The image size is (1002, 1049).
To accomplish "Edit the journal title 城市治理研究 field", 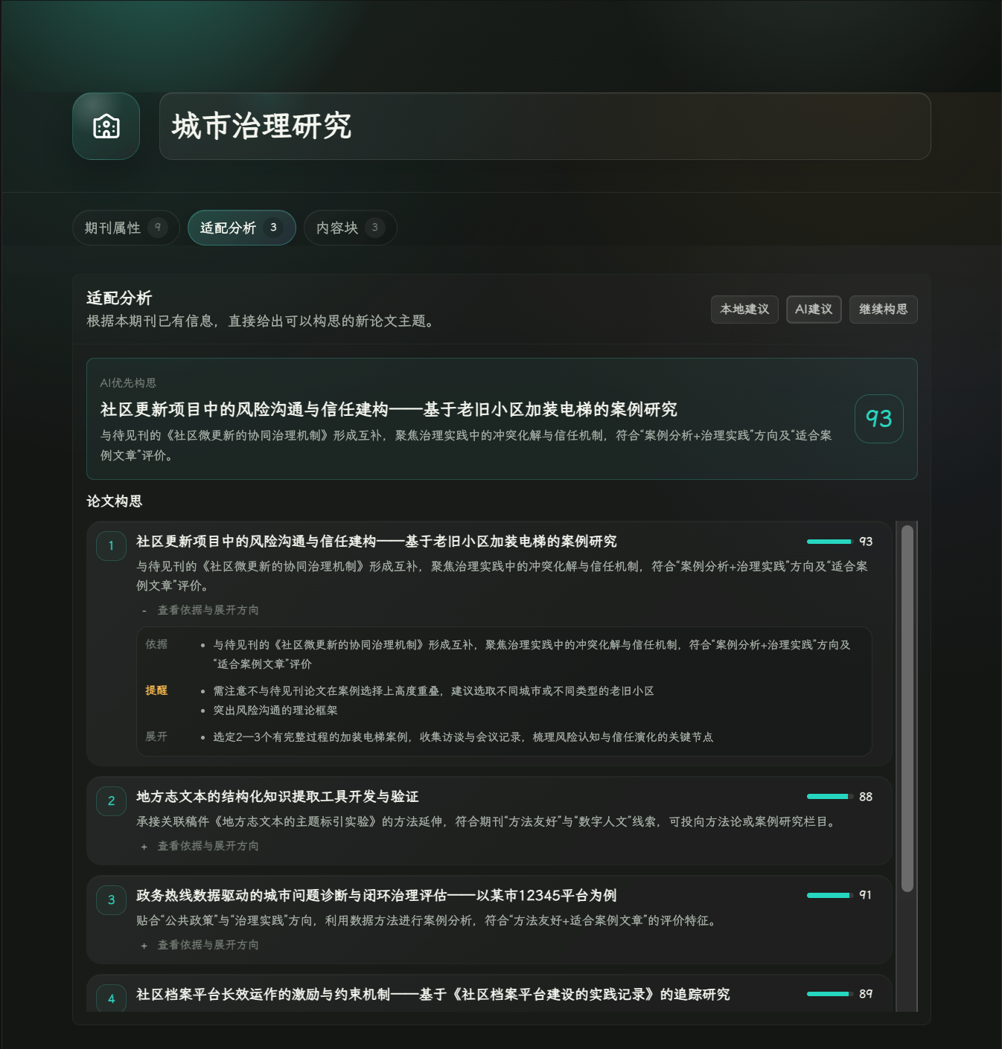I will [x=545, y=126].
